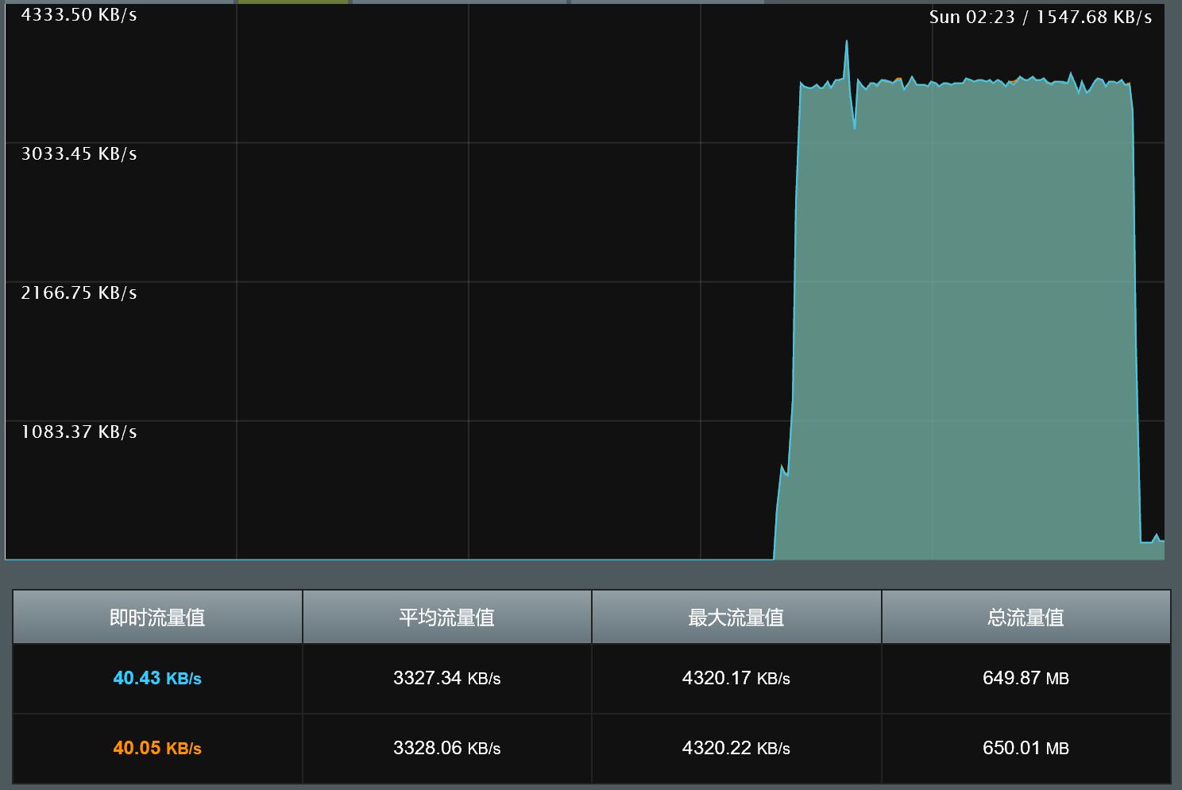Image resolution: width=1182 pixels, height=790 pixels.
Task: Click the 4320.22 KB/s maximum cell
Action: (x=736, y=748)
